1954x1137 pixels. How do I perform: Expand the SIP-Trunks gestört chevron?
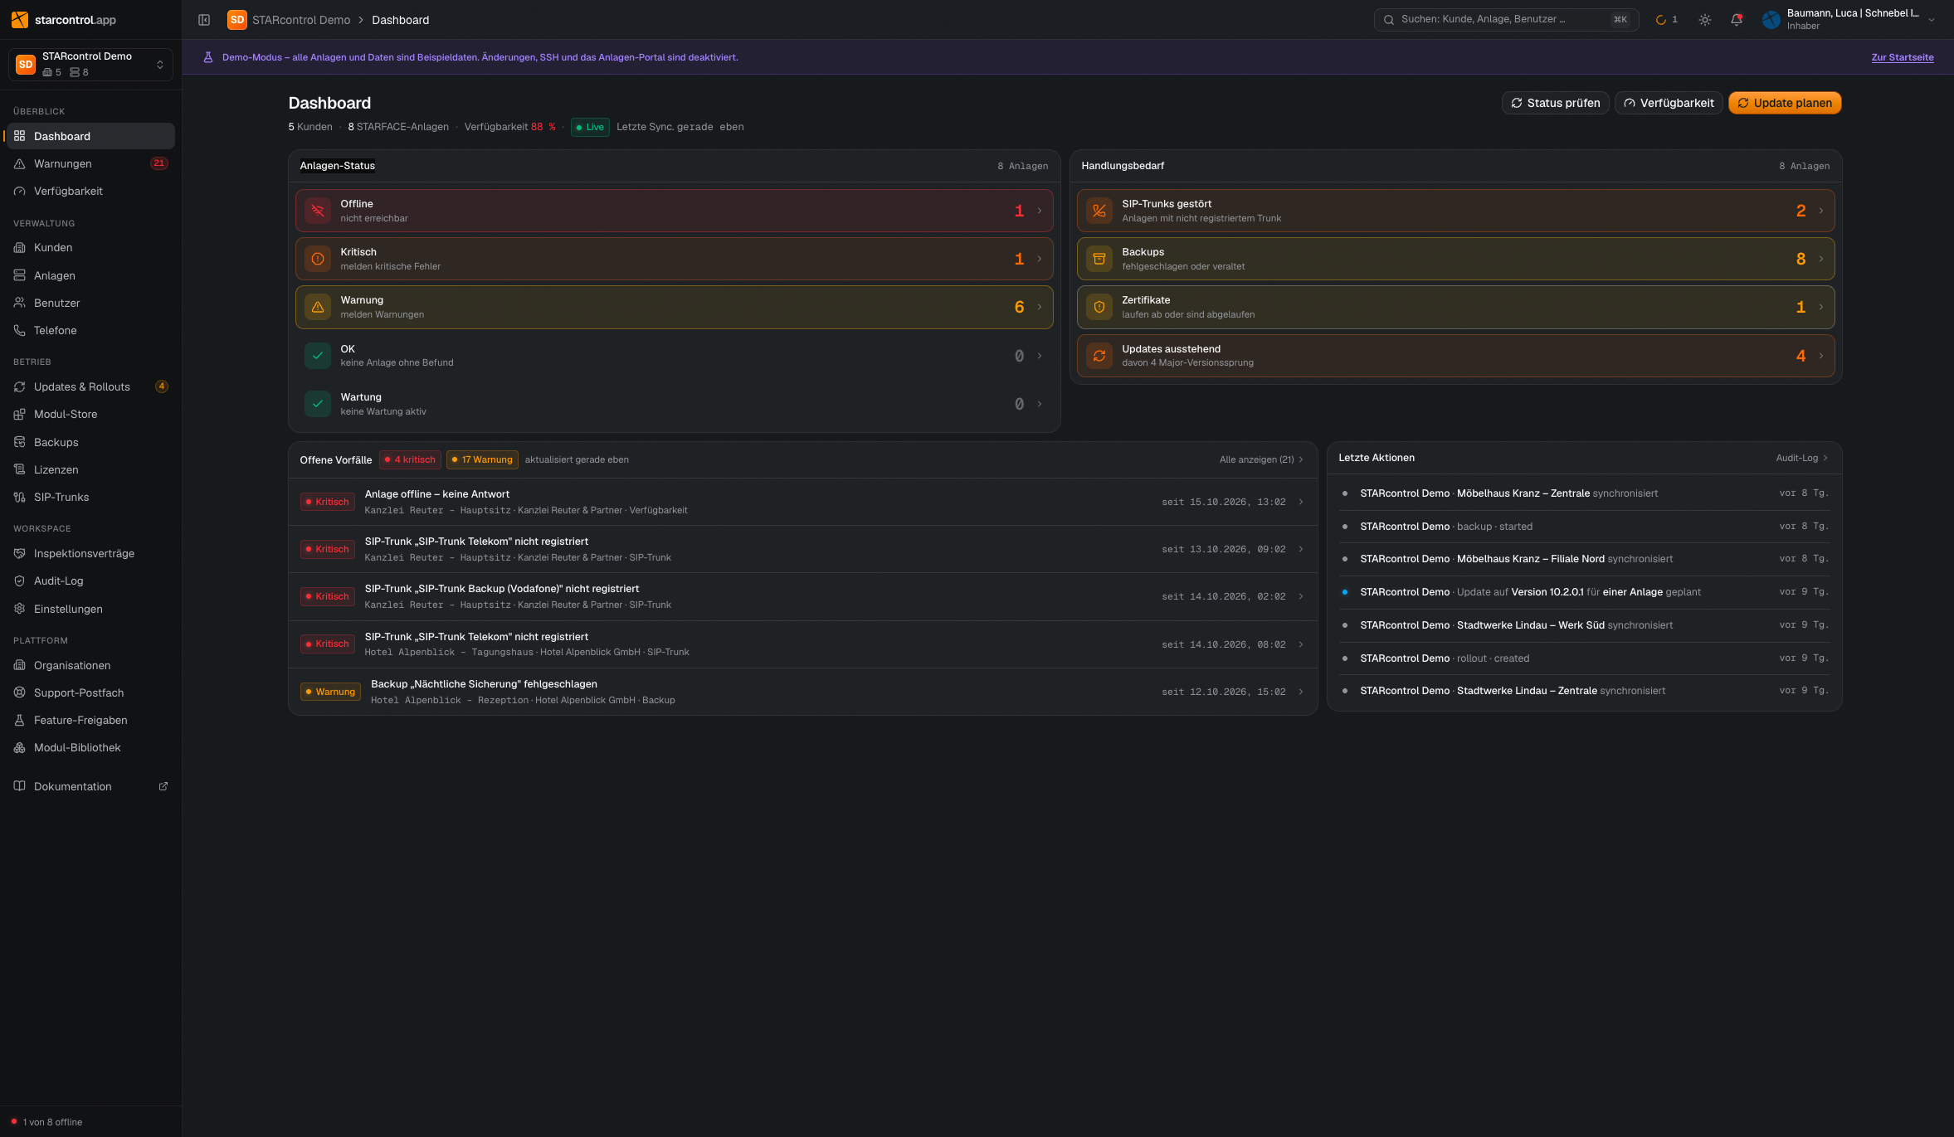(x=1821, y=211)
